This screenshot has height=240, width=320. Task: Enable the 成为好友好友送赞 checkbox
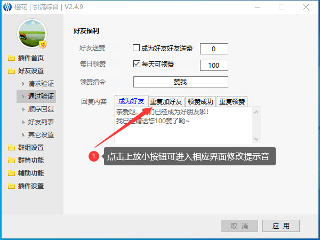pyautogui.click(x=136, y=48)
